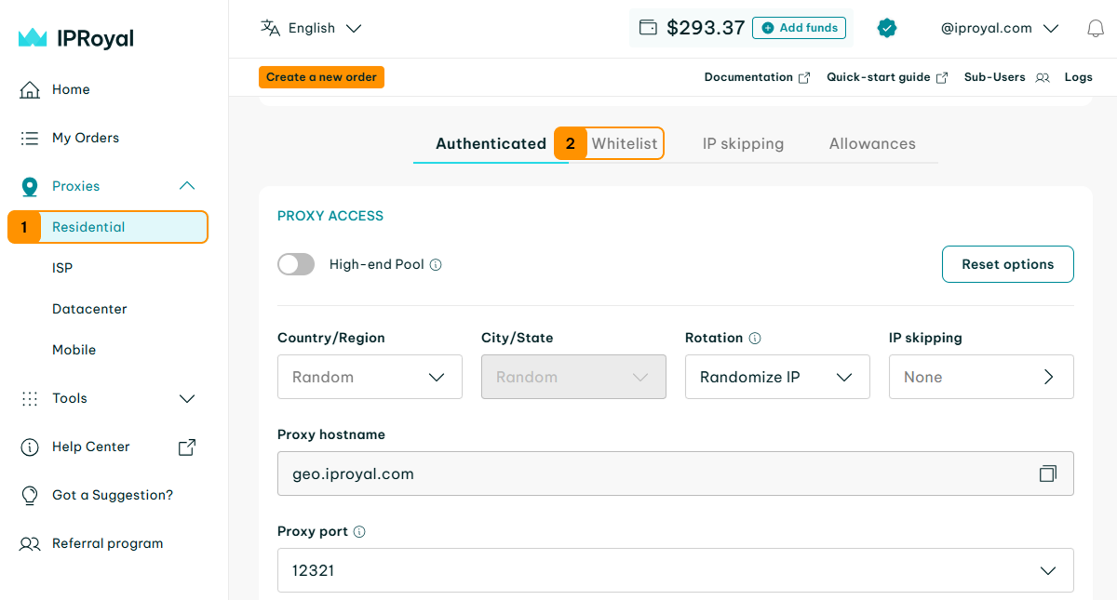Click the Referral program people icon
The height and width of the screenshot is (600, 1117).
(x=30, y=543)
